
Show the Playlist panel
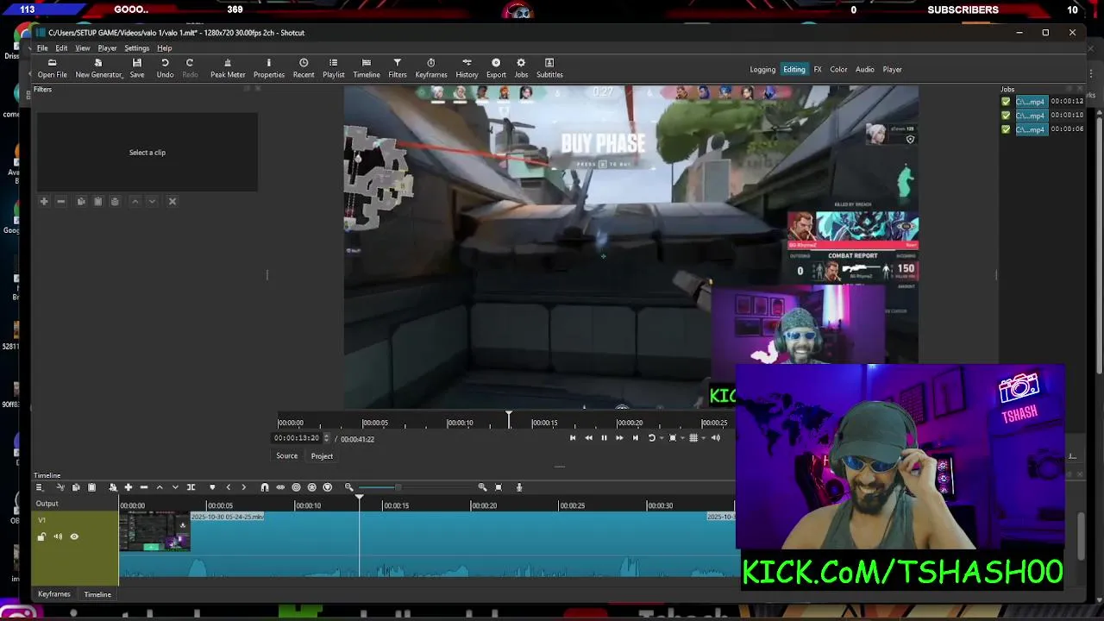[334, 68]
